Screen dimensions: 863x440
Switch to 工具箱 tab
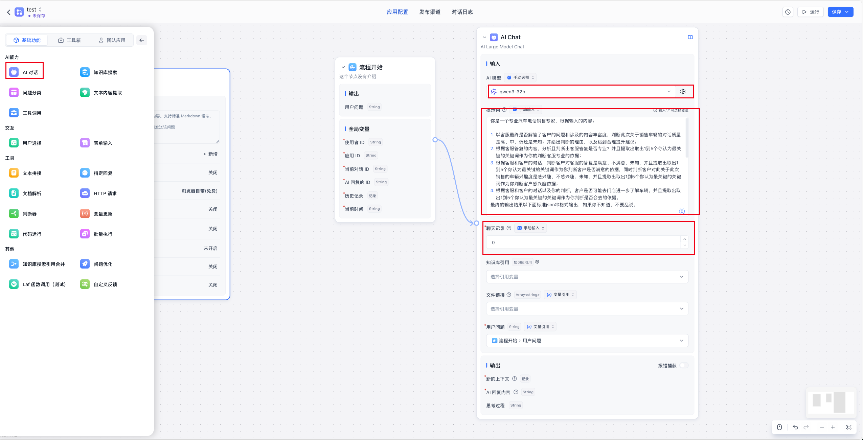tap(69, 40)
